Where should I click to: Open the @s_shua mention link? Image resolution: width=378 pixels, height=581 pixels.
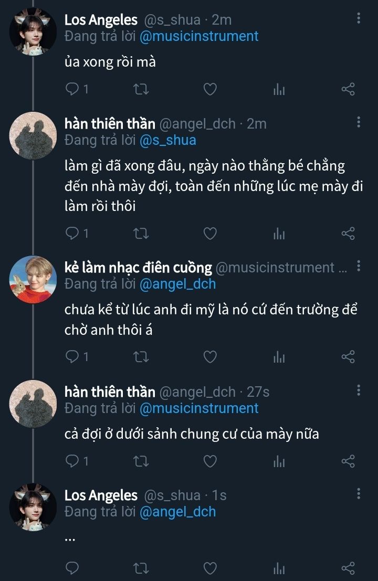tap(168, 140)
